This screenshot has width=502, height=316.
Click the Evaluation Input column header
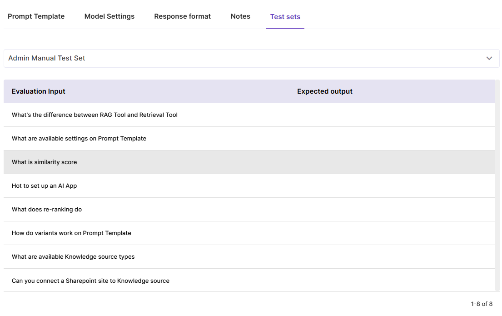pyautogui.click(x=39, y=91)
